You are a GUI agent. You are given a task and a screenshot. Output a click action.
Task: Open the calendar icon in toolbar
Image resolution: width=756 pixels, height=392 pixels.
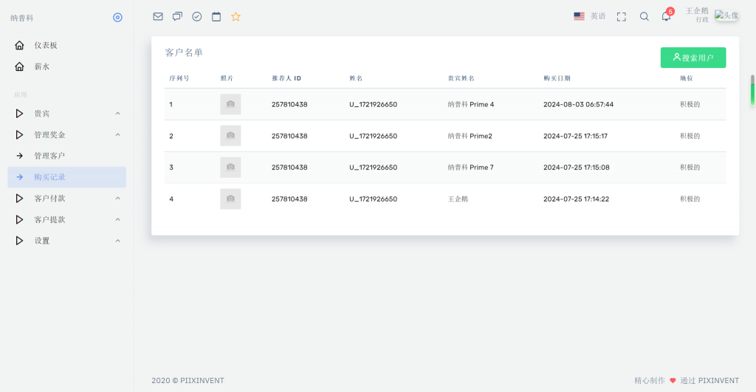point(216,16)
